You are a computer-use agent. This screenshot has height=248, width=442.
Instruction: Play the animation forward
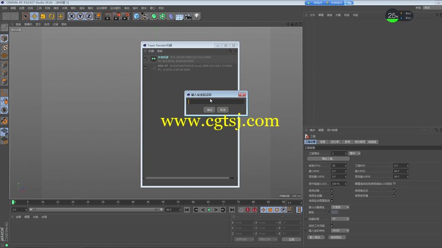[x=209, y=210]
